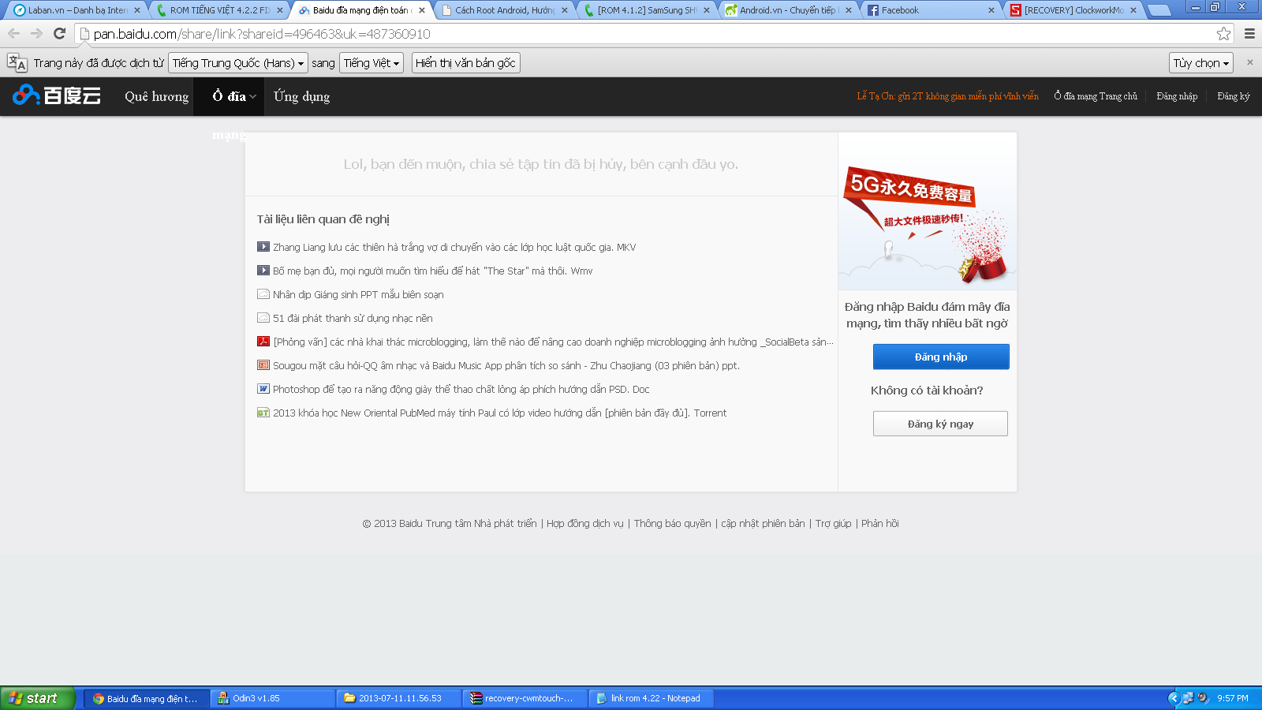Open target language dropdown Tiếng Việt

(372, 63)
